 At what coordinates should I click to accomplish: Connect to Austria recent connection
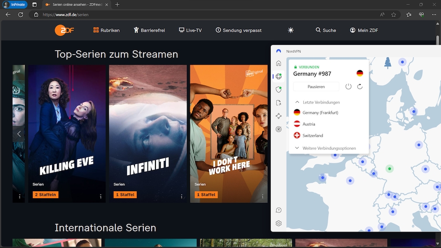click(x=305, y=124)
